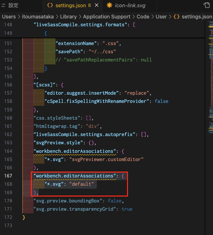Click the "liveSassCompile.settings.autoprefix" key
The image size is (213, 235).
84,134
